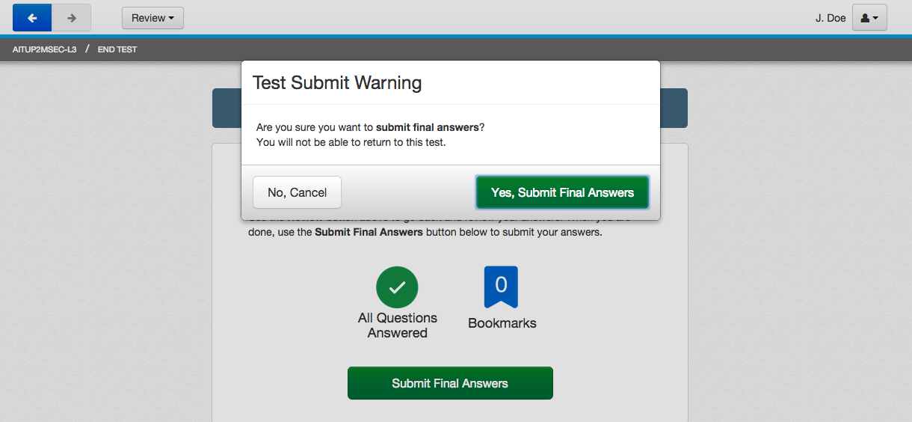The image size is (912, 422).
Task: Go to the AITUP2MSEC-L3 breadcrumb
Action: [44, 49]
